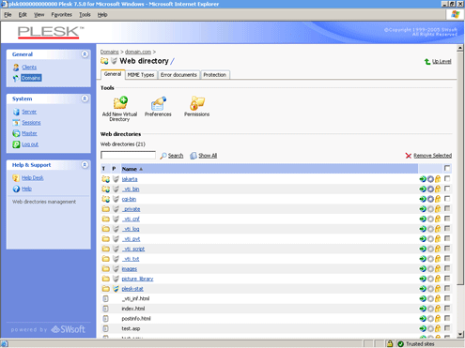Check the checkbox for _private row

tap(447, 208)
